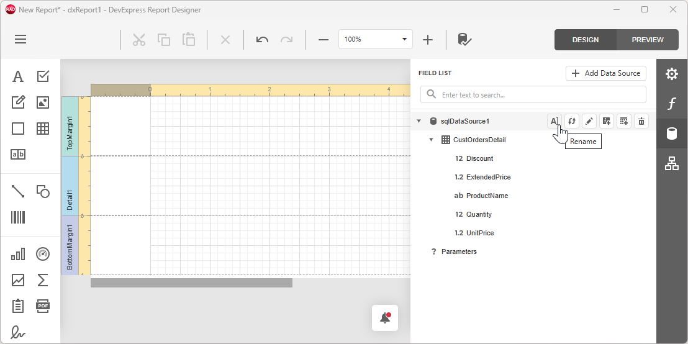Zoom in with the plus button
Image resolution: width=688 pixels, height=344 pixels.
(x=428, y=40)
